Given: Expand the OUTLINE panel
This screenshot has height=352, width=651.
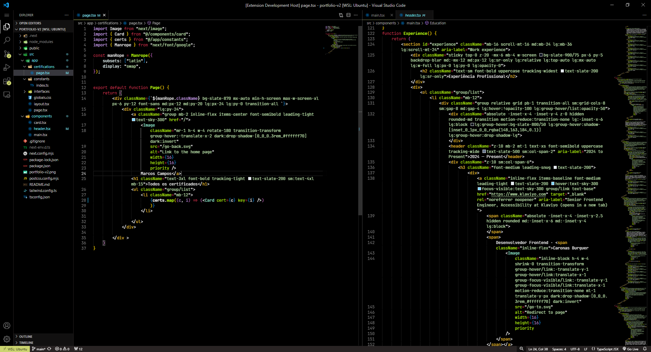Looking at the screenshot, I should pos(43,336).
